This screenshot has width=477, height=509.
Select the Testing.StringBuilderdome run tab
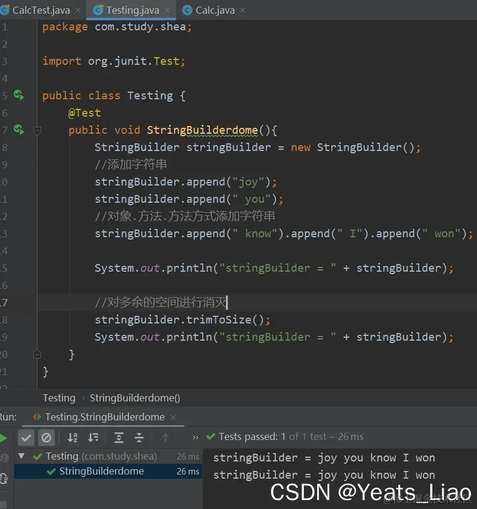(105, 417)
